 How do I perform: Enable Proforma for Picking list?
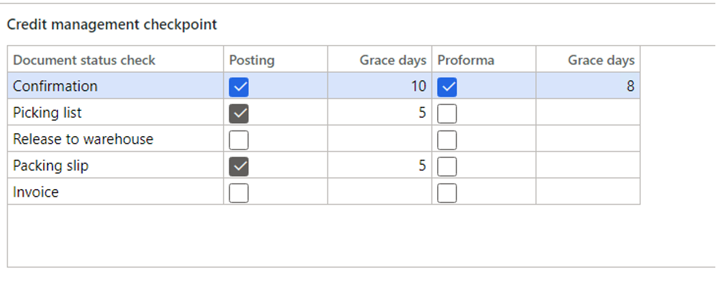coord(447,113)
